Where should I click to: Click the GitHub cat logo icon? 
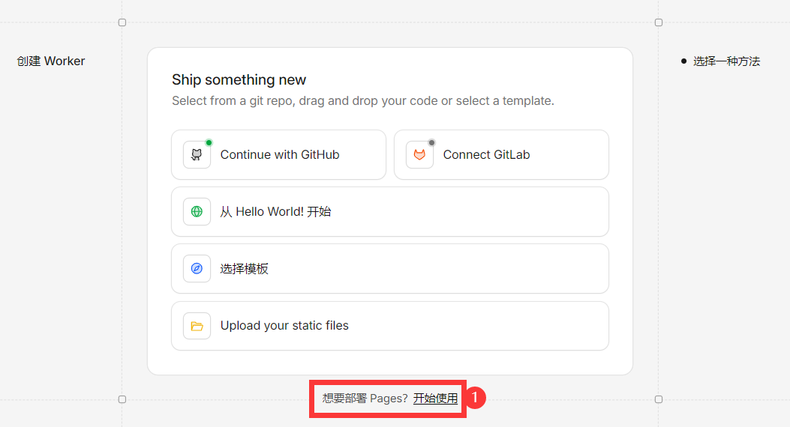(197, 155)
